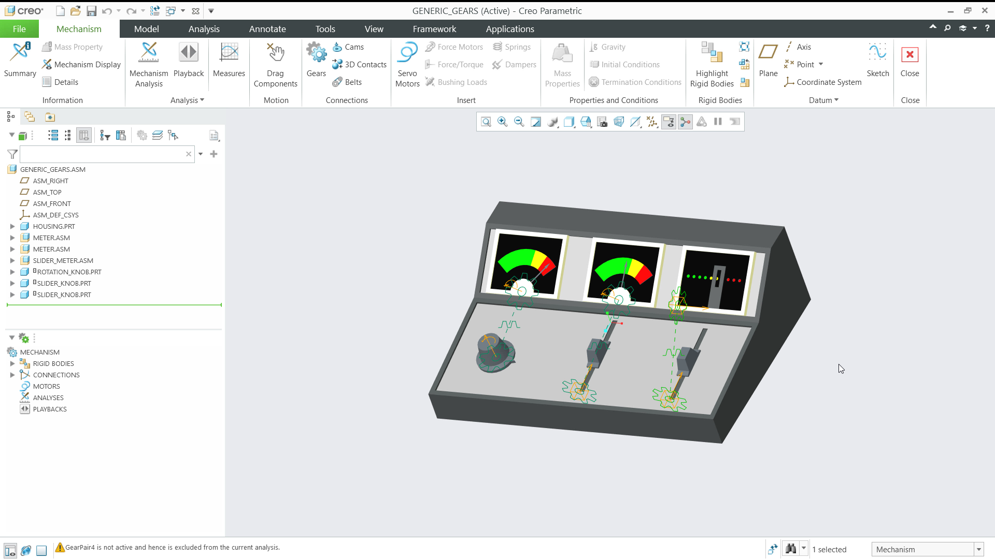Screen dimensions: 995x559
Task: Create a Belts connection
Action: point(347,82)
